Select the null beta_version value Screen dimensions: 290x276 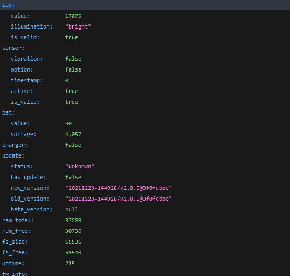coord(72,209)
